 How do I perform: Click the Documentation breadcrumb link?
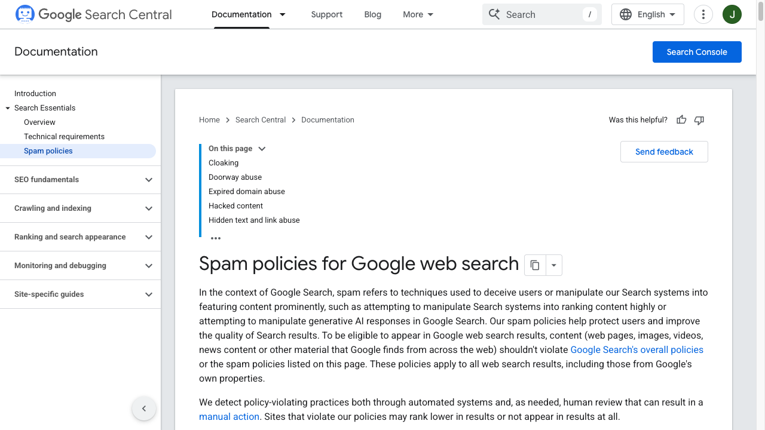click(x=328, y=120)
